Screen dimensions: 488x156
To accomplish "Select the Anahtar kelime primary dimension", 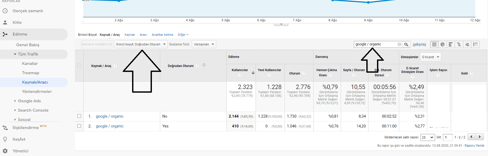I will (x=162, y=35).
